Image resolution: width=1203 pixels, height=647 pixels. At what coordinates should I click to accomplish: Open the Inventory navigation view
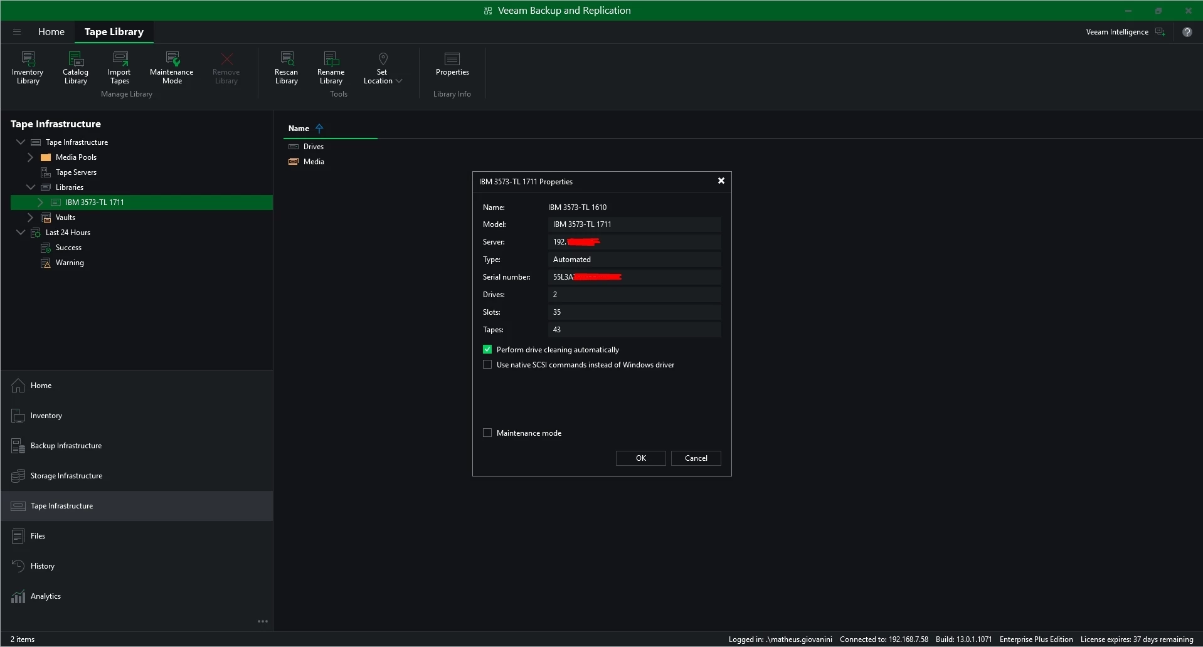click(x=137, y=416)
